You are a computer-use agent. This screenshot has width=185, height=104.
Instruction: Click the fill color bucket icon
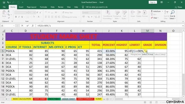[34, 17]
